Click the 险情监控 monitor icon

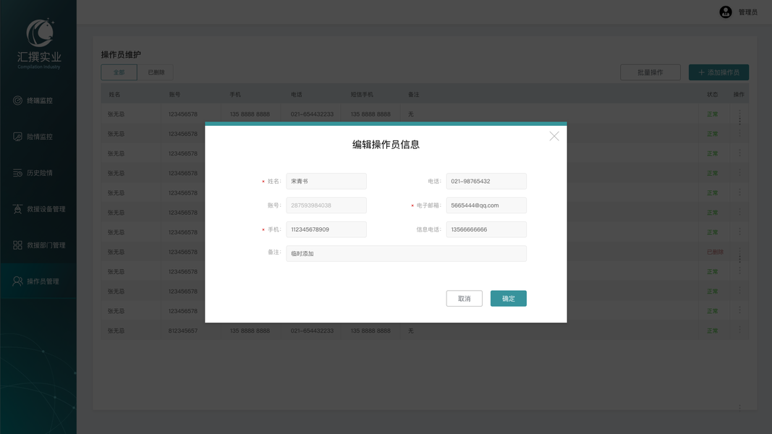click(17, 137)
